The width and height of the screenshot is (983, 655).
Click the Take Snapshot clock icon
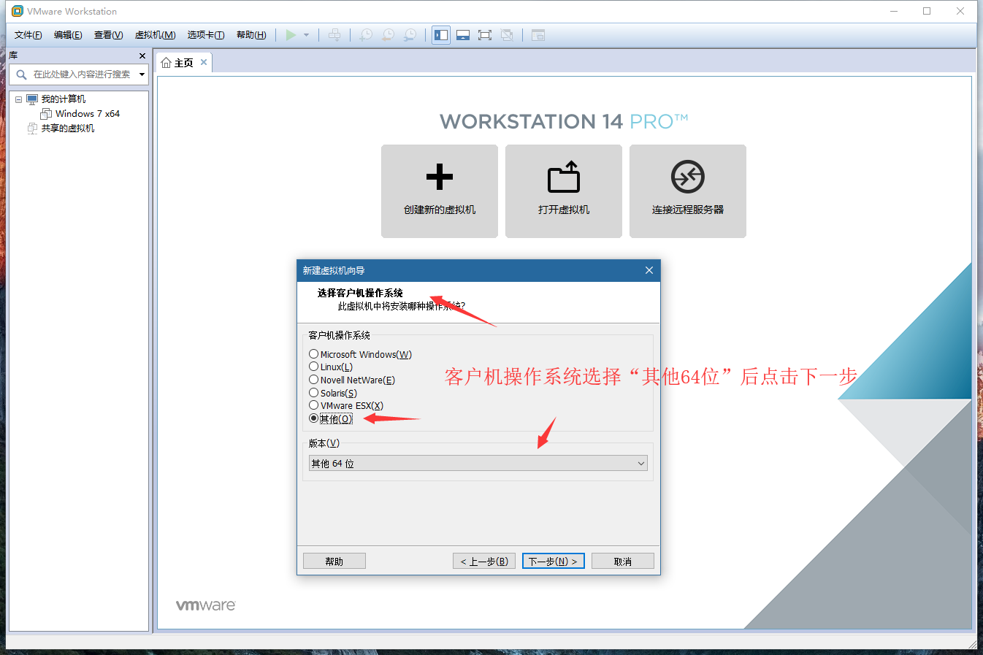pos(365,34)
